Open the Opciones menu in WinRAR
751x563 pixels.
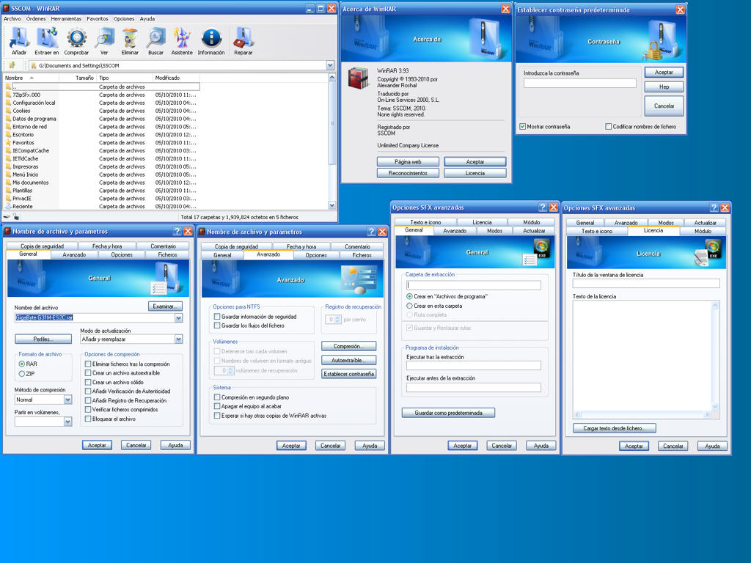point(124,18)
